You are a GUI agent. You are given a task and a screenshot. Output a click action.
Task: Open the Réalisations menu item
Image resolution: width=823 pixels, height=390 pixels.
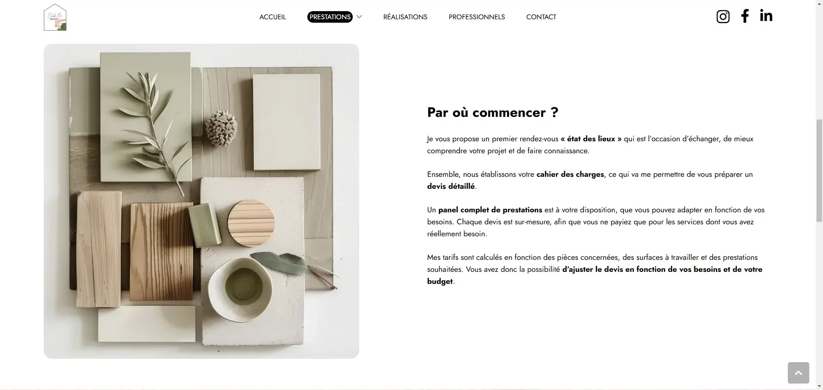(405, 17)
